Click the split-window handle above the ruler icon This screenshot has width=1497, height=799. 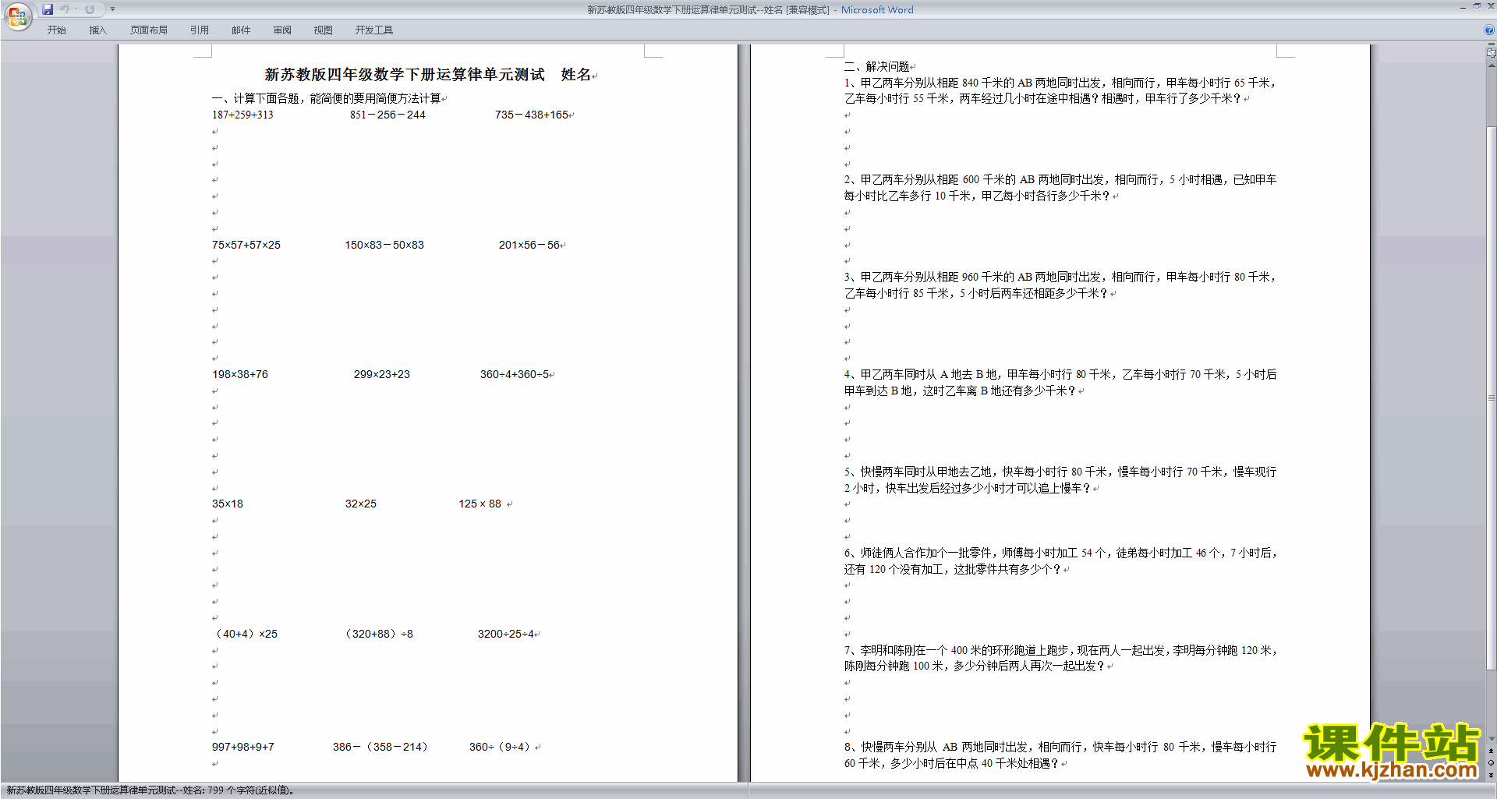[x=1491, y=44]
